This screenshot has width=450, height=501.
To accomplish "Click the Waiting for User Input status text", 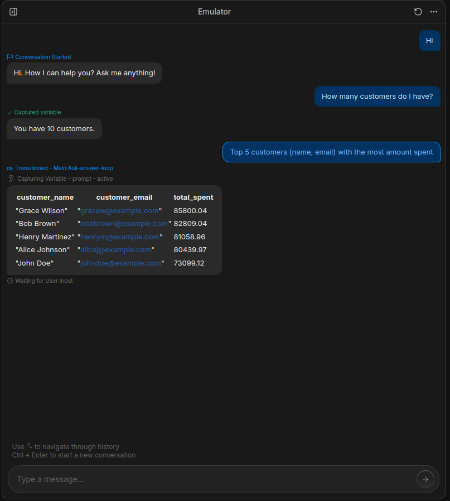I will tap(44, 281).
